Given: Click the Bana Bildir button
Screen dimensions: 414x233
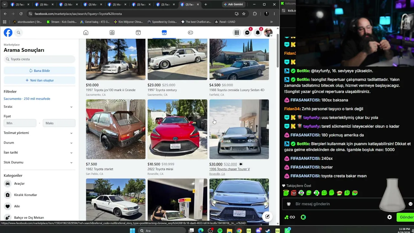Looking at the screenshot, I should [39, 71].
